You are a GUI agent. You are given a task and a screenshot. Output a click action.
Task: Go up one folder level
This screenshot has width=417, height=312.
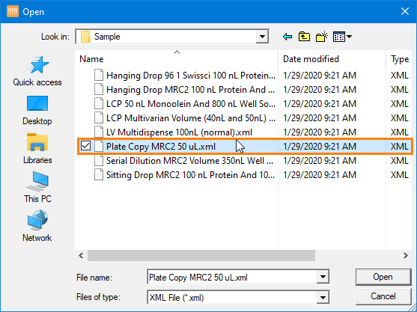tap(304, 37)
